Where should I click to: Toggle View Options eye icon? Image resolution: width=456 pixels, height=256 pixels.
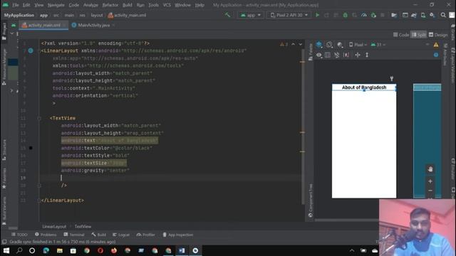(x=319, y=55)
